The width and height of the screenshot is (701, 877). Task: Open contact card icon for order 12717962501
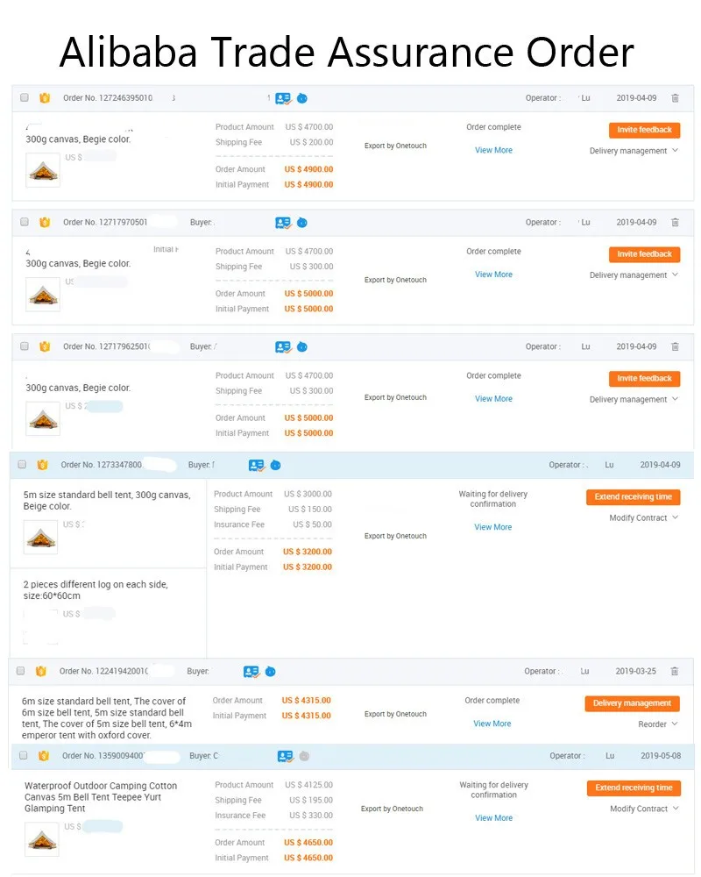click(283, 346)
